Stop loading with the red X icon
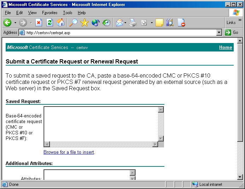245x189 pixels. tap(39, 23)
